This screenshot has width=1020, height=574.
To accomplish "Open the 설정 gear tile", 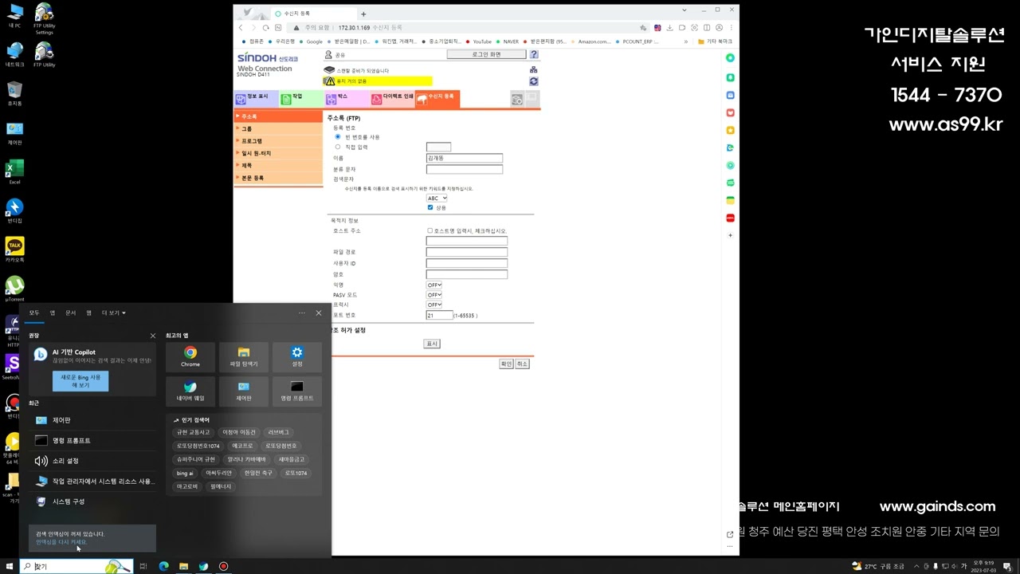I will 297,356.
